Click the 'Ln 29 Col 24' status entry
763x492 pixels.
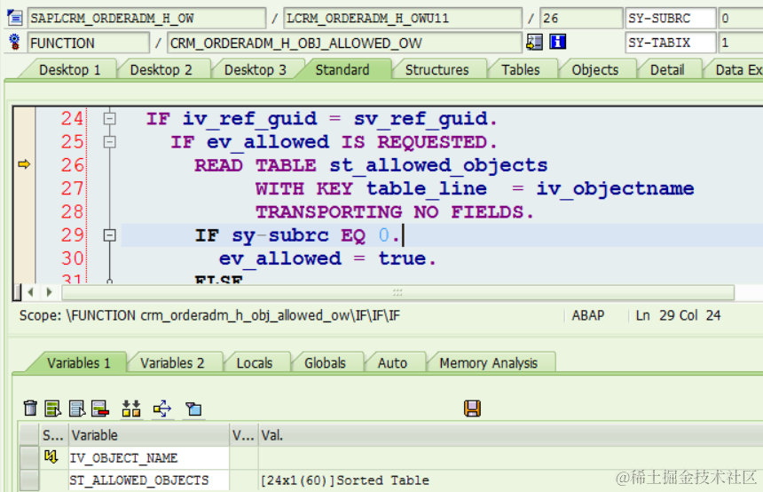pyautogui.click(x=678, y=315)
